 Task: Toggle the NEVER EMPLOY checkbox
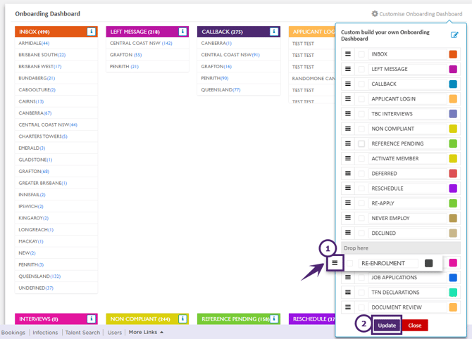coord(361,218)
